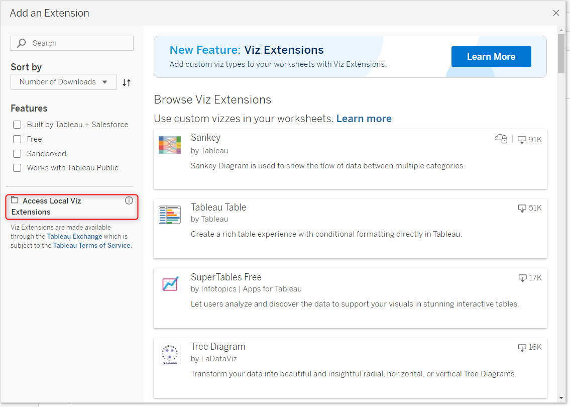Screen dimensions: 570x407
Task: Toggle the sort order arrows icon
Action: [x=127, y=82]
